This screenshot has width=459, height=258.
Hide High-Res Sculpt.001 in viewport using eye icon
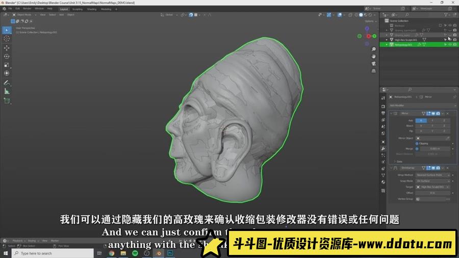coord(450,39)
